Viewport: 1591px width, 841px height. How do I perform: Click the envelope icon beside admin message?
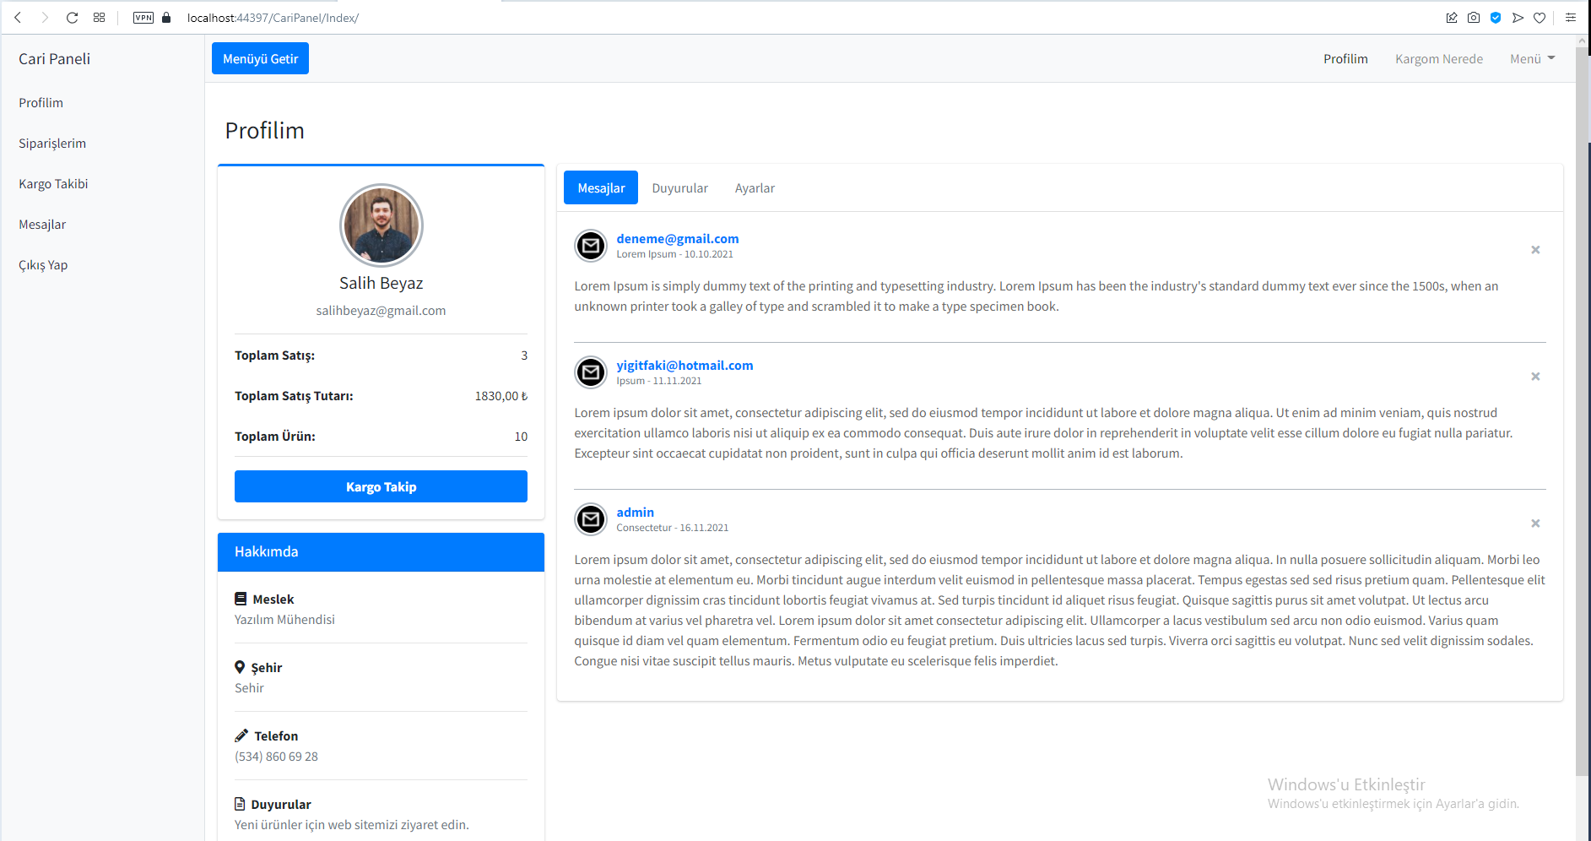pos(591,519)
